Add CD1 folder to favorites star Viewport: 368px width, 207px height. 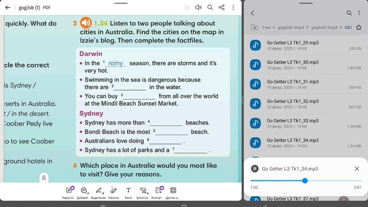(359, 28)
